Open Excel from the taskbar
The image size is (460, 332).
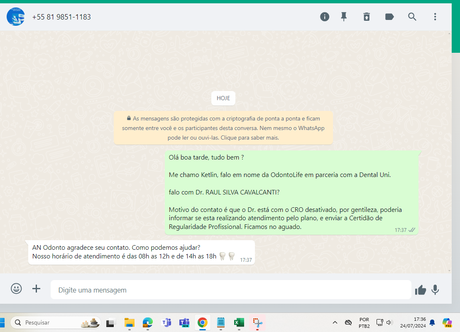pos(239,323)
